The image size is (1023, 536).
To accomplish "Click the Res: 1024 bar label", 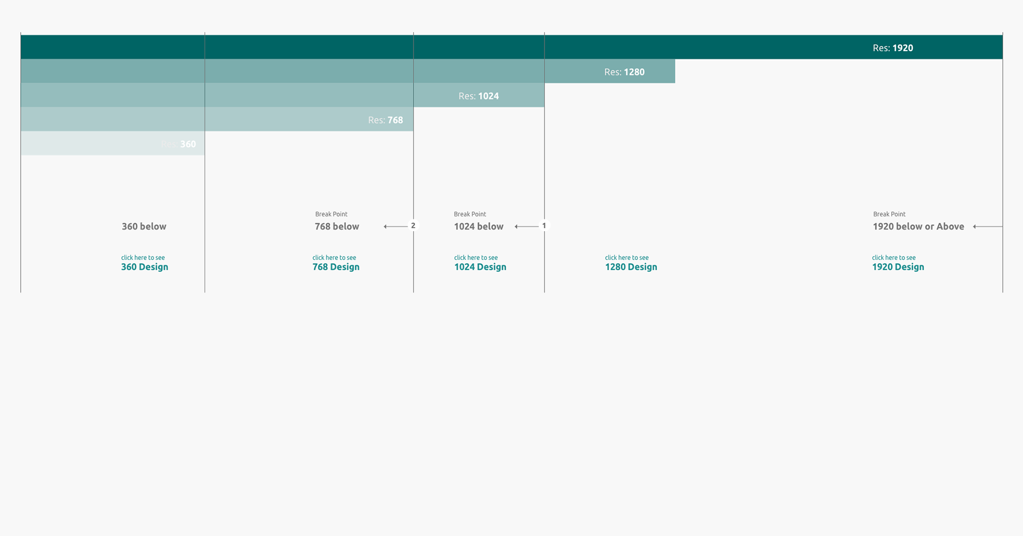I will tap(478, 96).
